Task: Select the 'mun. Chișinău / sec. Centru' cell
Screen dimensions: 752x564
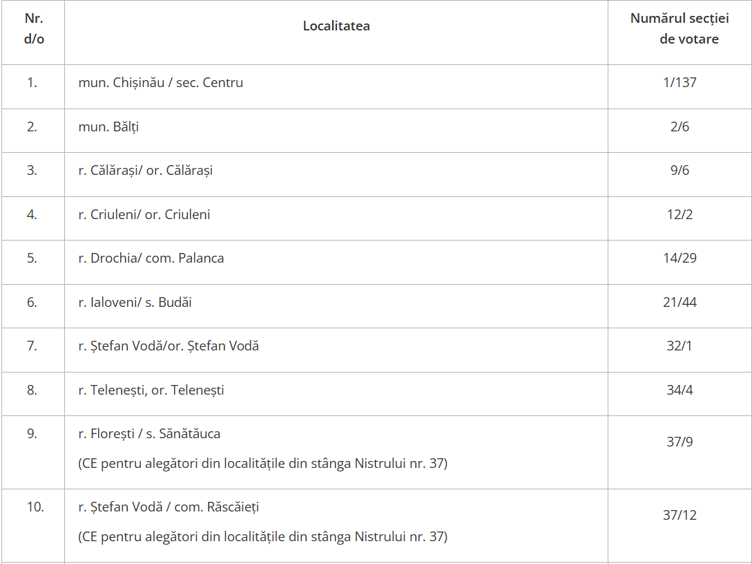Action: pos(161,82)
